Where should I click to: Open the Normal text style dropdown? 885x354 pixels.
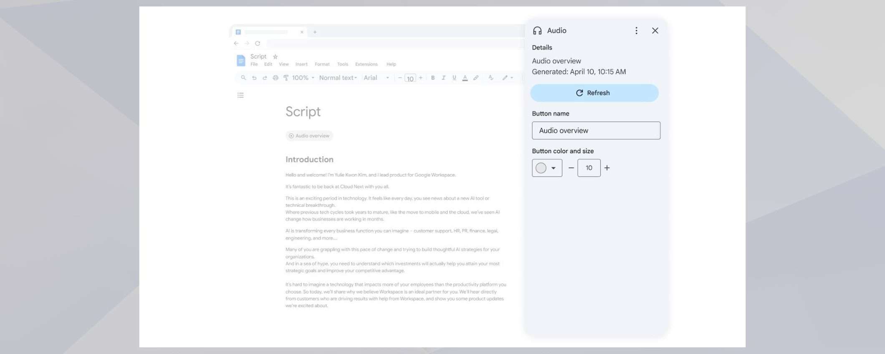[338, 78]
